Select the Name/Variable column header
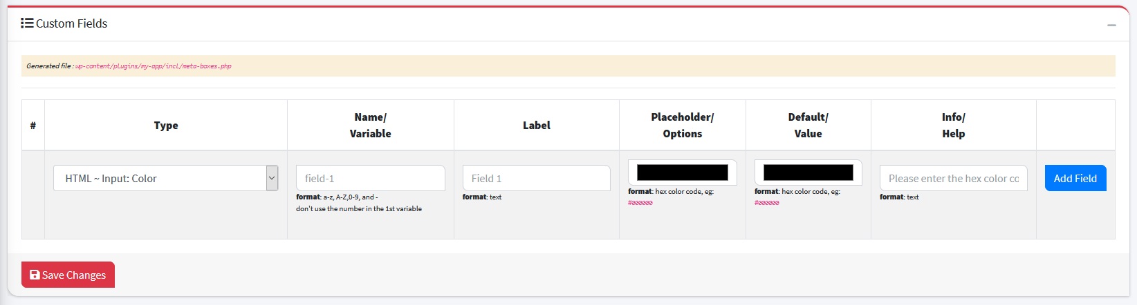This screenshot has width=1137, height=305. (370, 126)
